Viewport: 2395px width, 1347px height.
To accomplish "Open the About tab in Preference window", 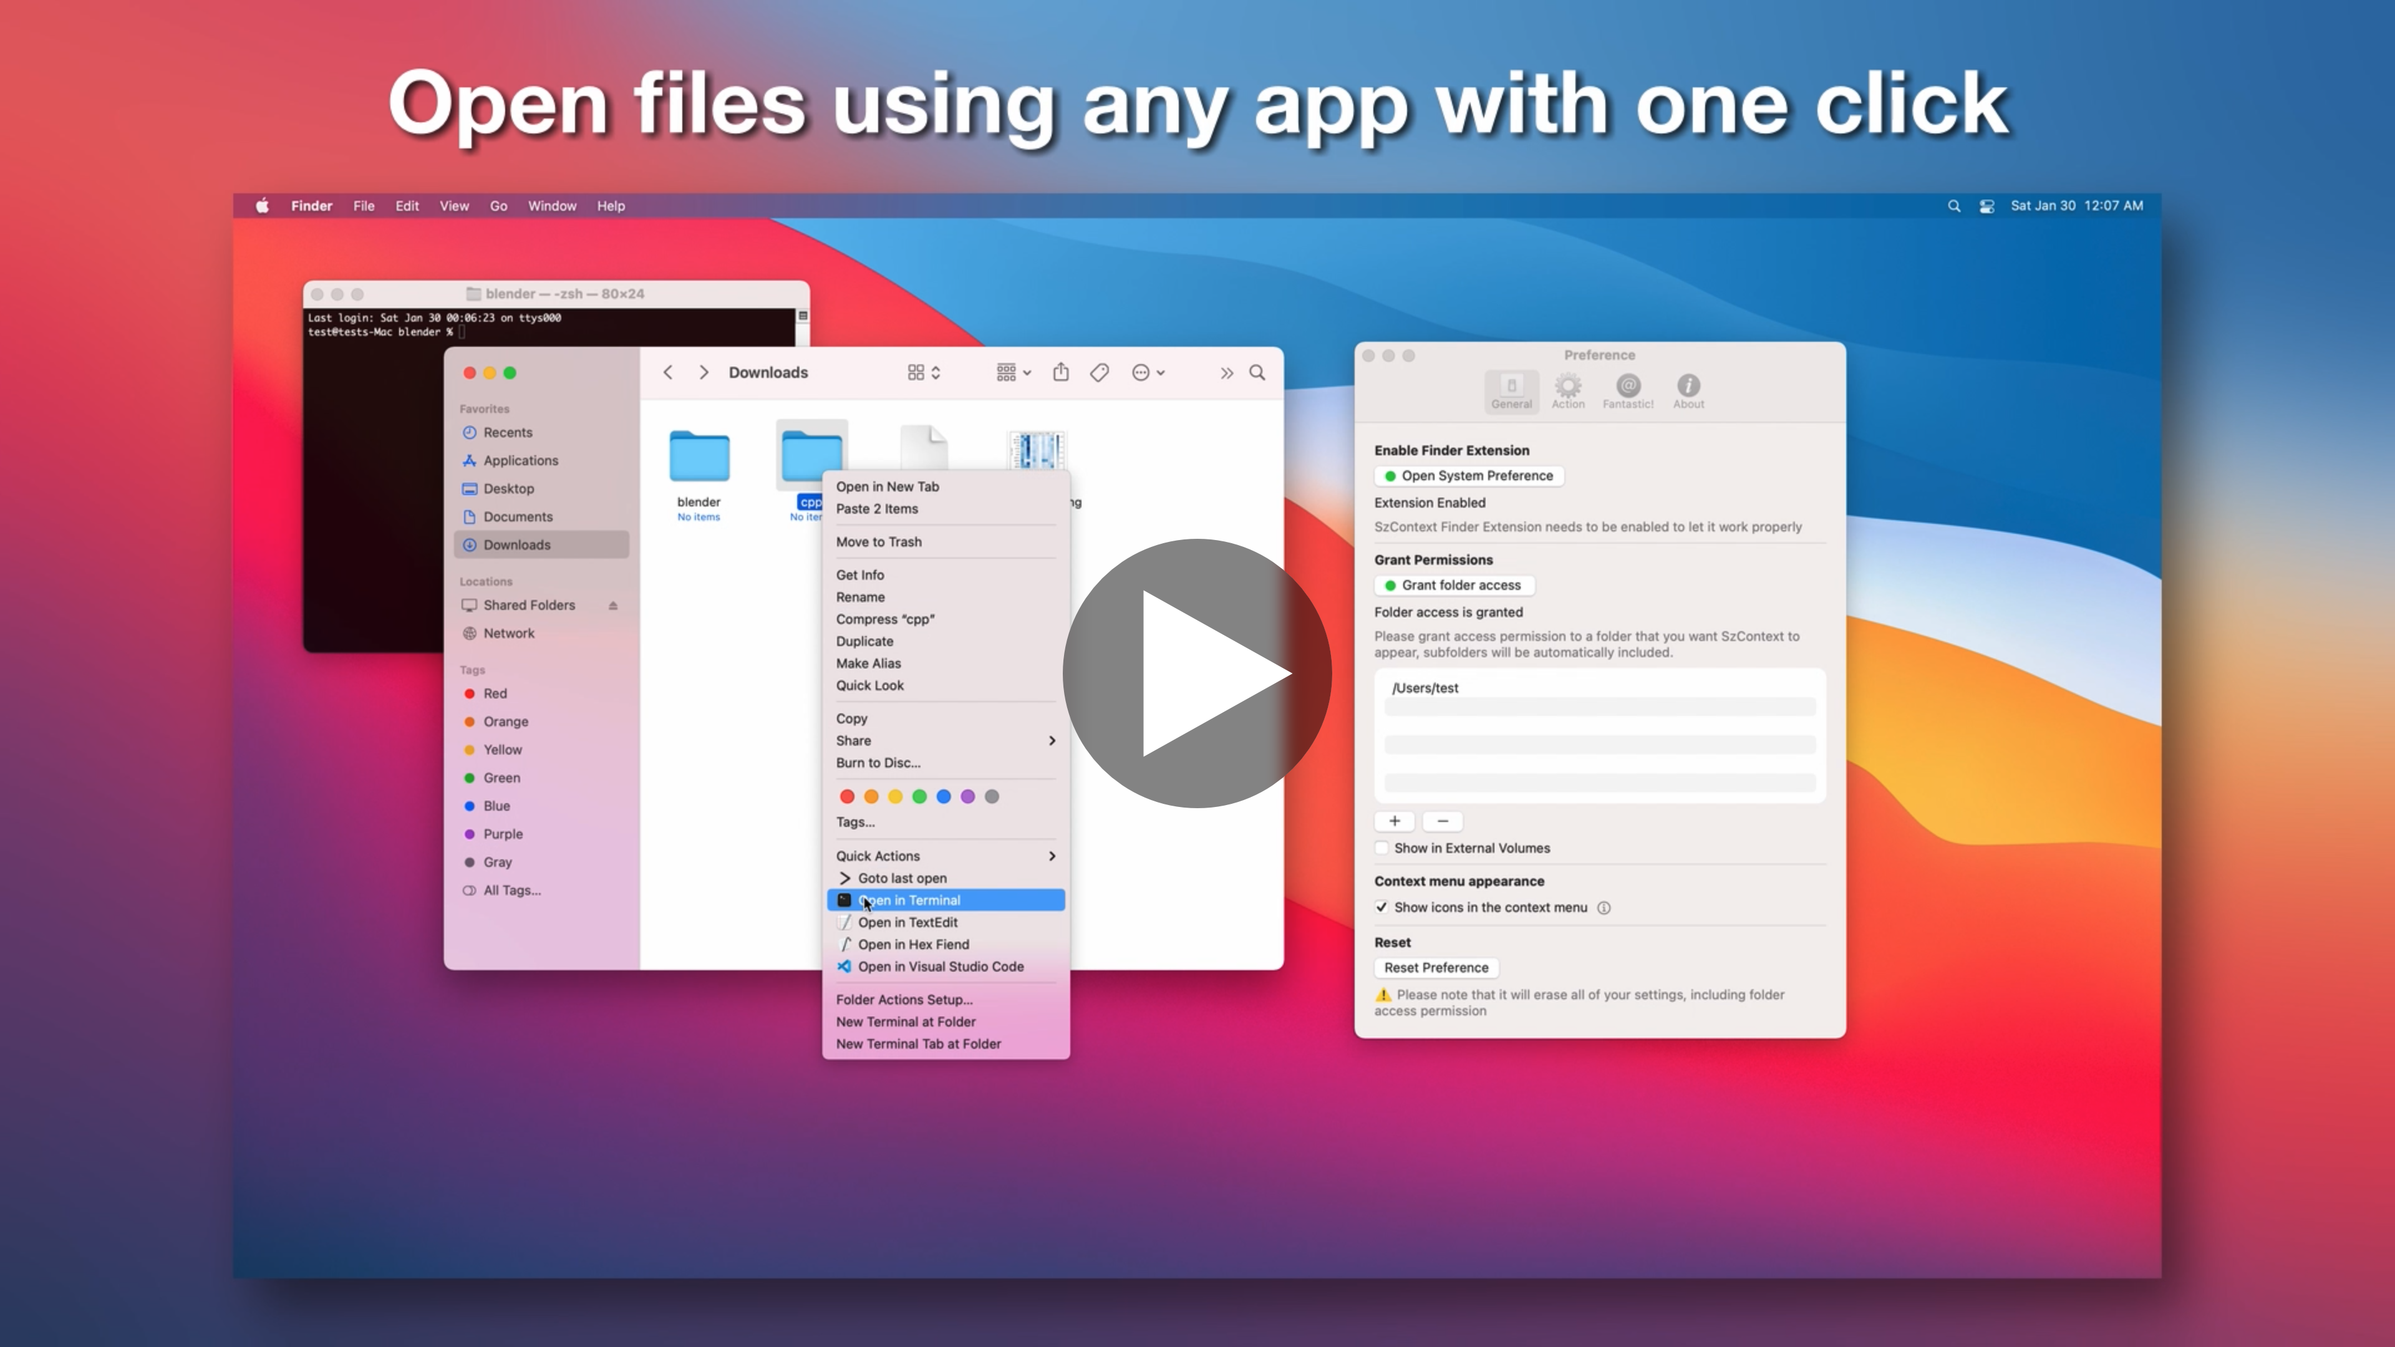I will 1688,392.
